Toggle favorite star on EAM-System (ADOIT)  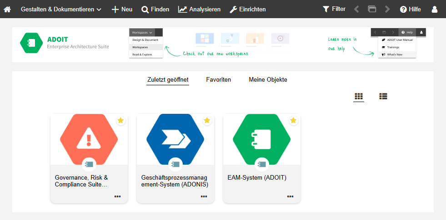[x=293, y=120]
